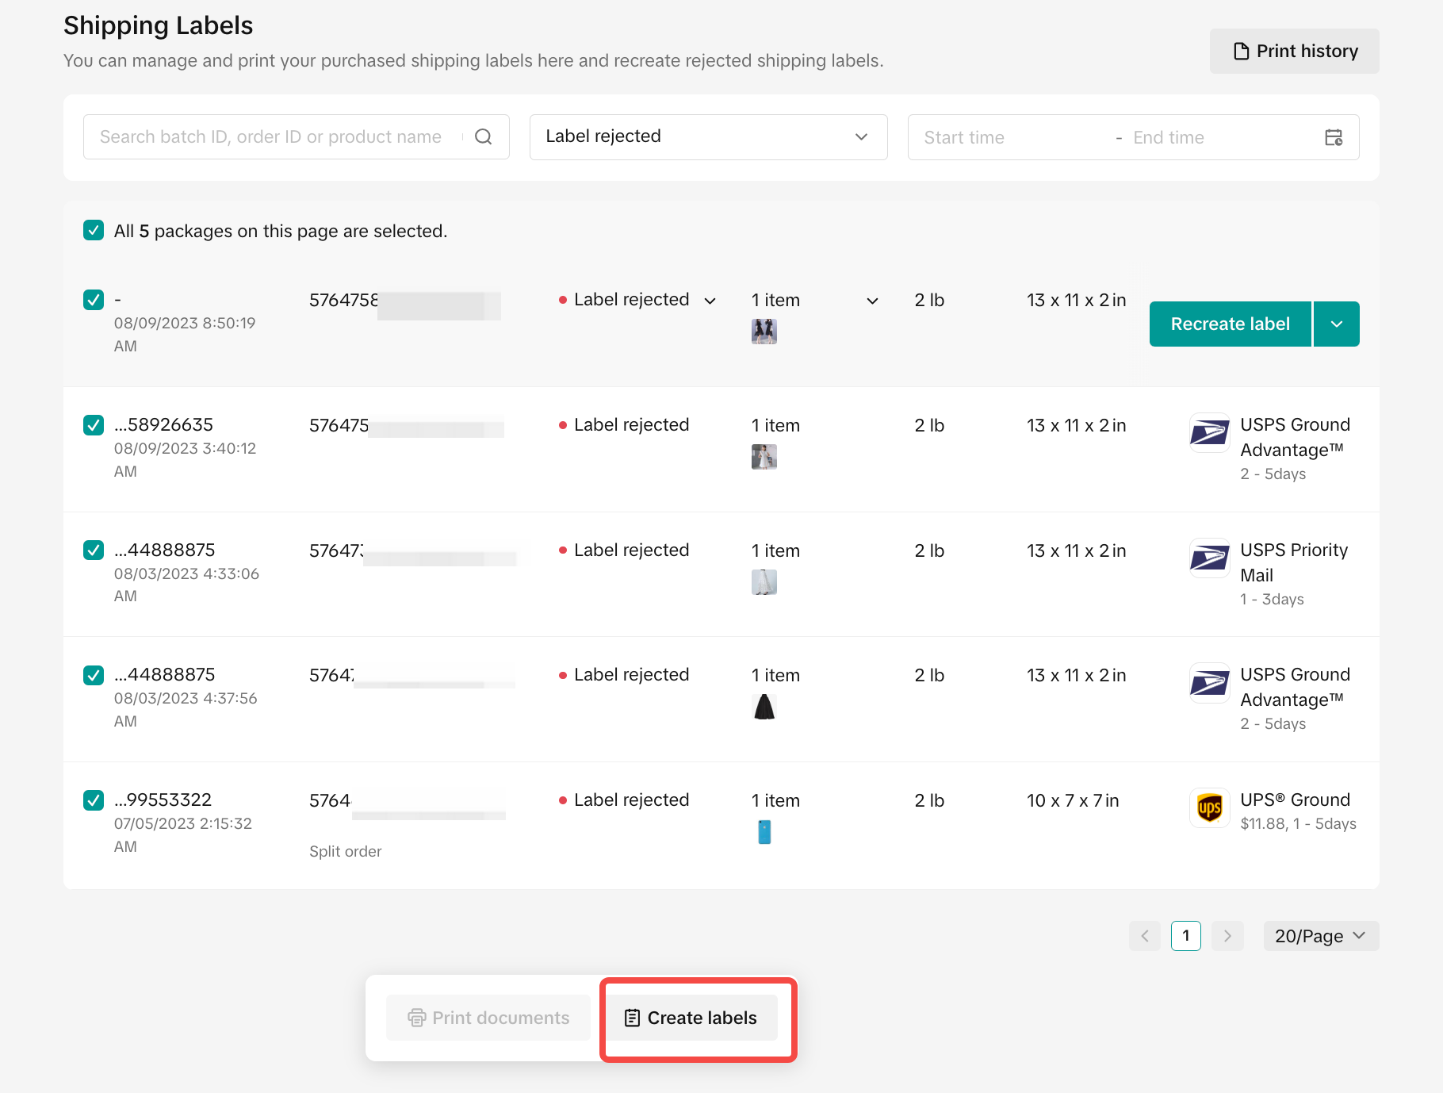This screenshot has height=1093, width=1443.
Task: Click the search magnifier icon
Action: (x=483, y=137)
